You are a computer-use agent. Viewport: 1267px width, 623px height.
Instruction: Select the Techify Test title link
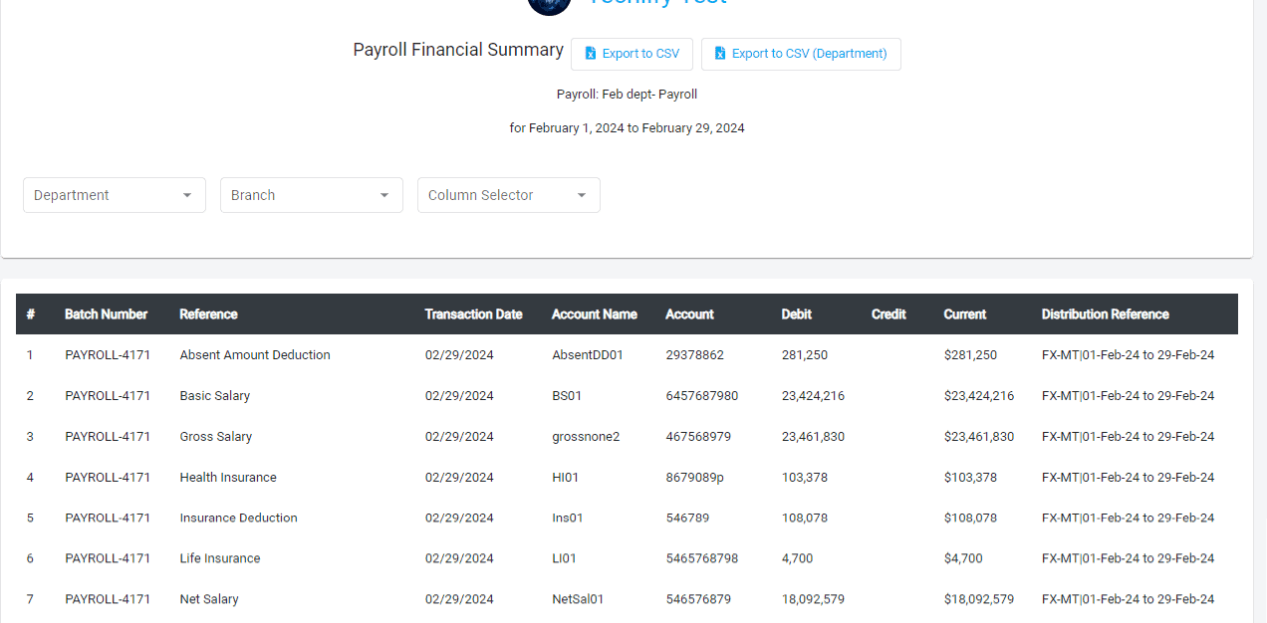(658, 3)
